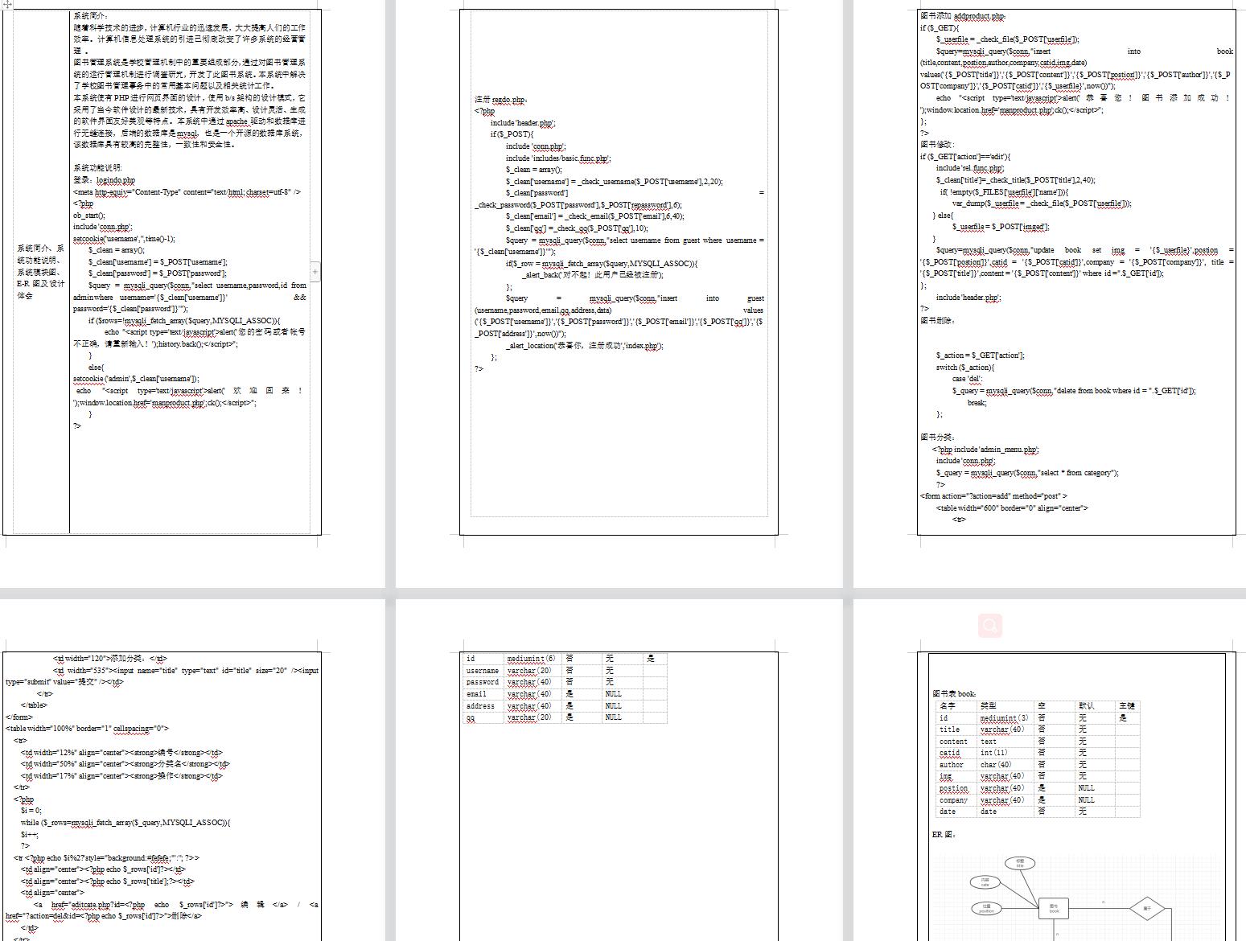The image size is (1246, 941).
Task: Click the table move handle above page one
Action: pyautogui.click(x=6, y=4)
